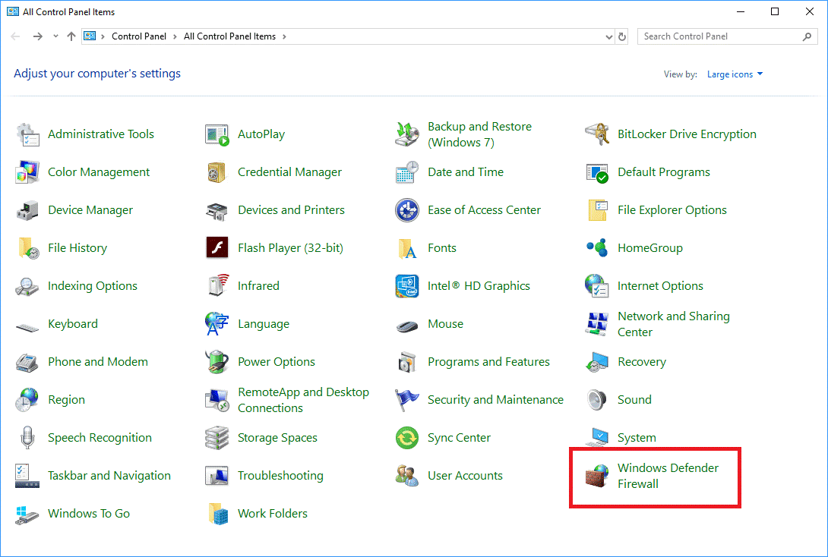Screen dimensions: 828x557
Task: Click the Work Folders icon
Action: pos(218,515)
